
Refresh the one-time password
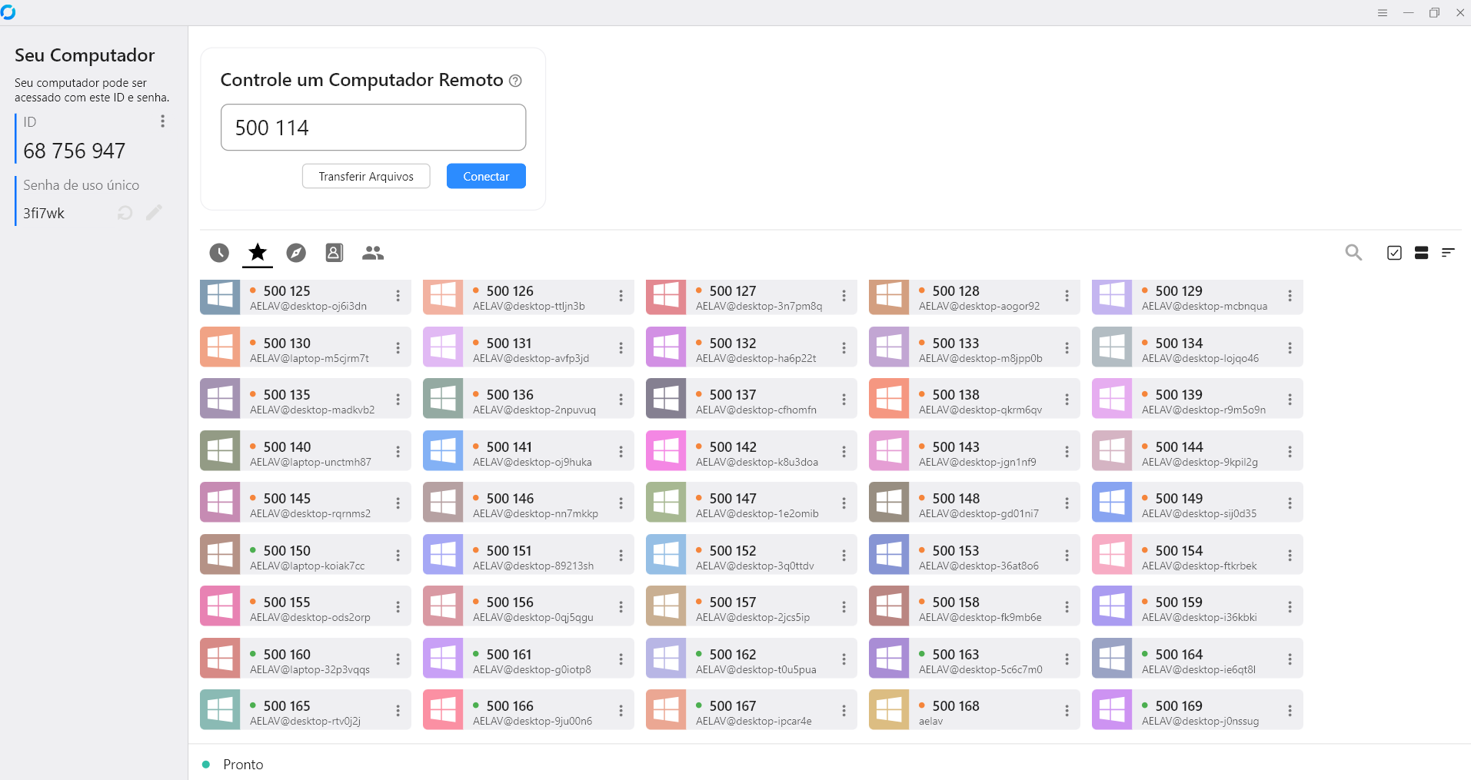click(125, 213)
